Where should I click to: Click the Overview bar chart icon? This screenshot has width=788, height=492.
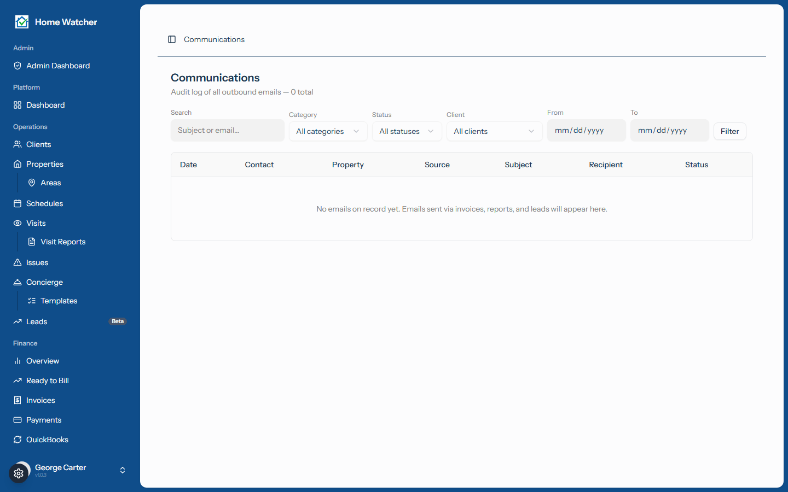tap(18, 361)
